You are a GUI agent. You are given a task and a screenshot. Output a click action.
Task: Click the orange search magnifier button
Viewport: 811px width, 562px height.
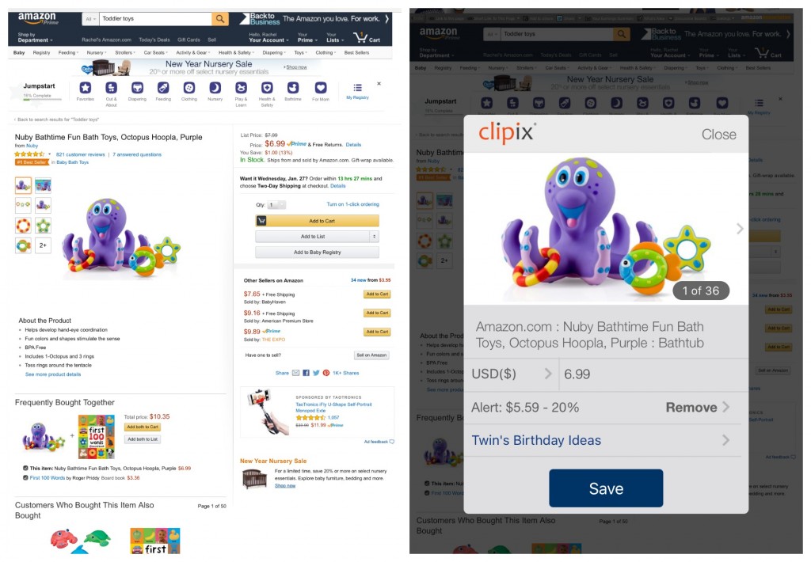pyautogui.click(x=220, y=19)
